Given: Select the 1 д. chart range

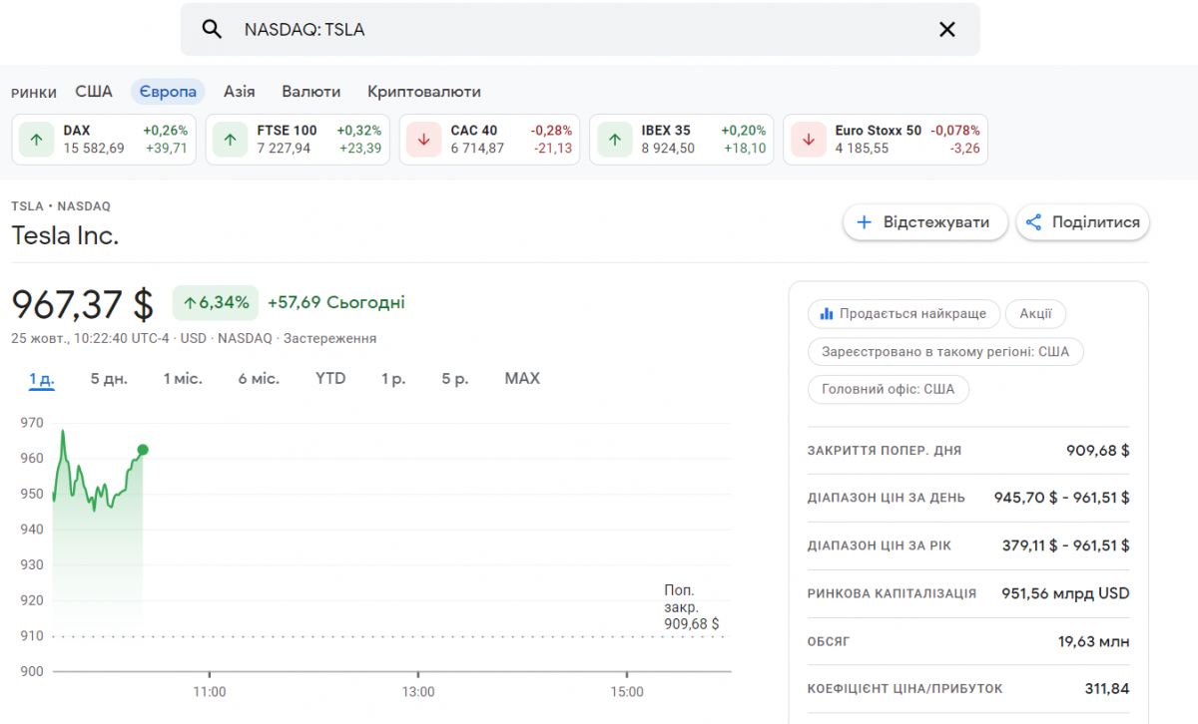Looking at the screenshot, I should 42,379.
